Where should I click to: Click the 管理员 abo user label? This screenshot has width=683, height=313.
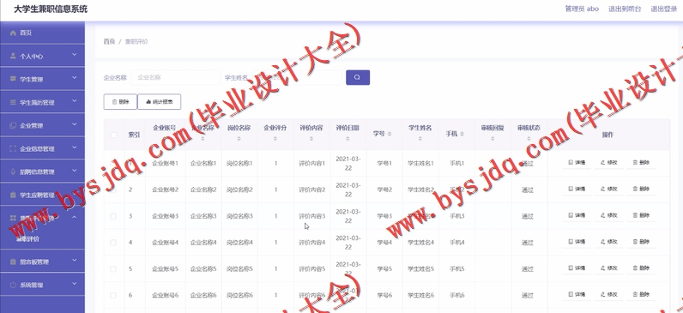click(x=582, y=9)
